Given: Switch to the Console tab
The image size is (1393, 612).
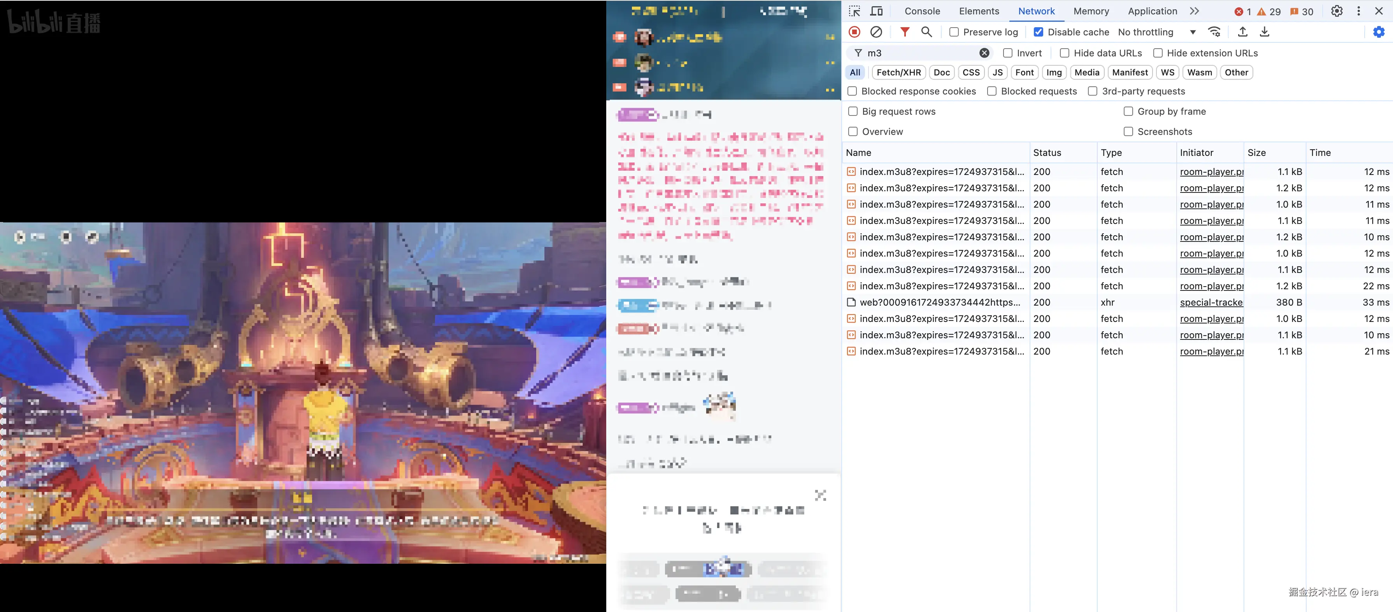Looking at the screenshot, I should pos(922,11).
